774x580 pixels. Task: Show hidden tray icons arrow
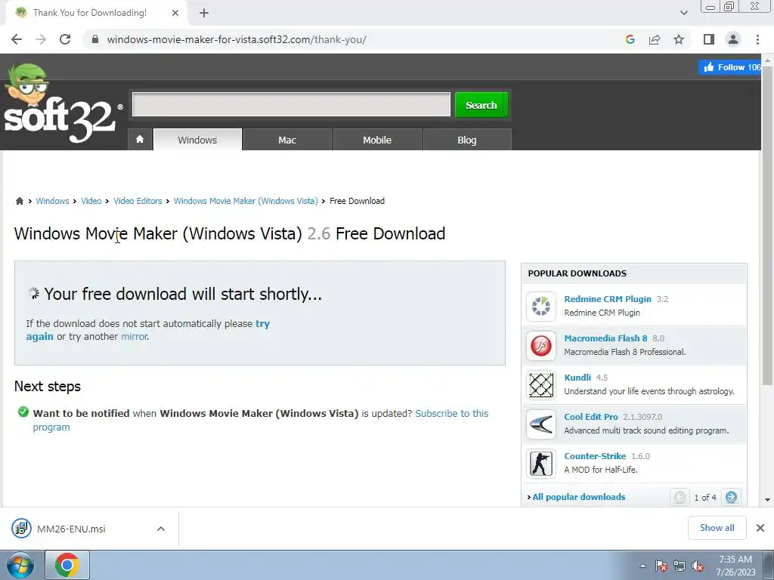coord(642,566)
